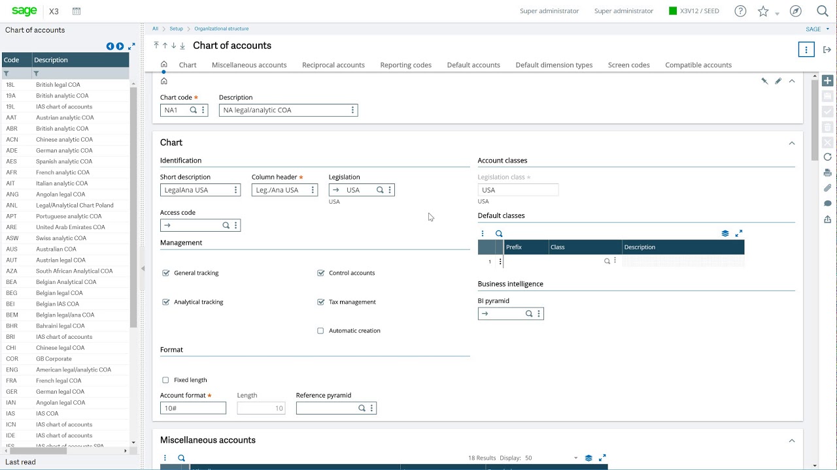The image size is (837, 470).
Task: Switch to the Compatible accounts tab
Action: point(698,65)
